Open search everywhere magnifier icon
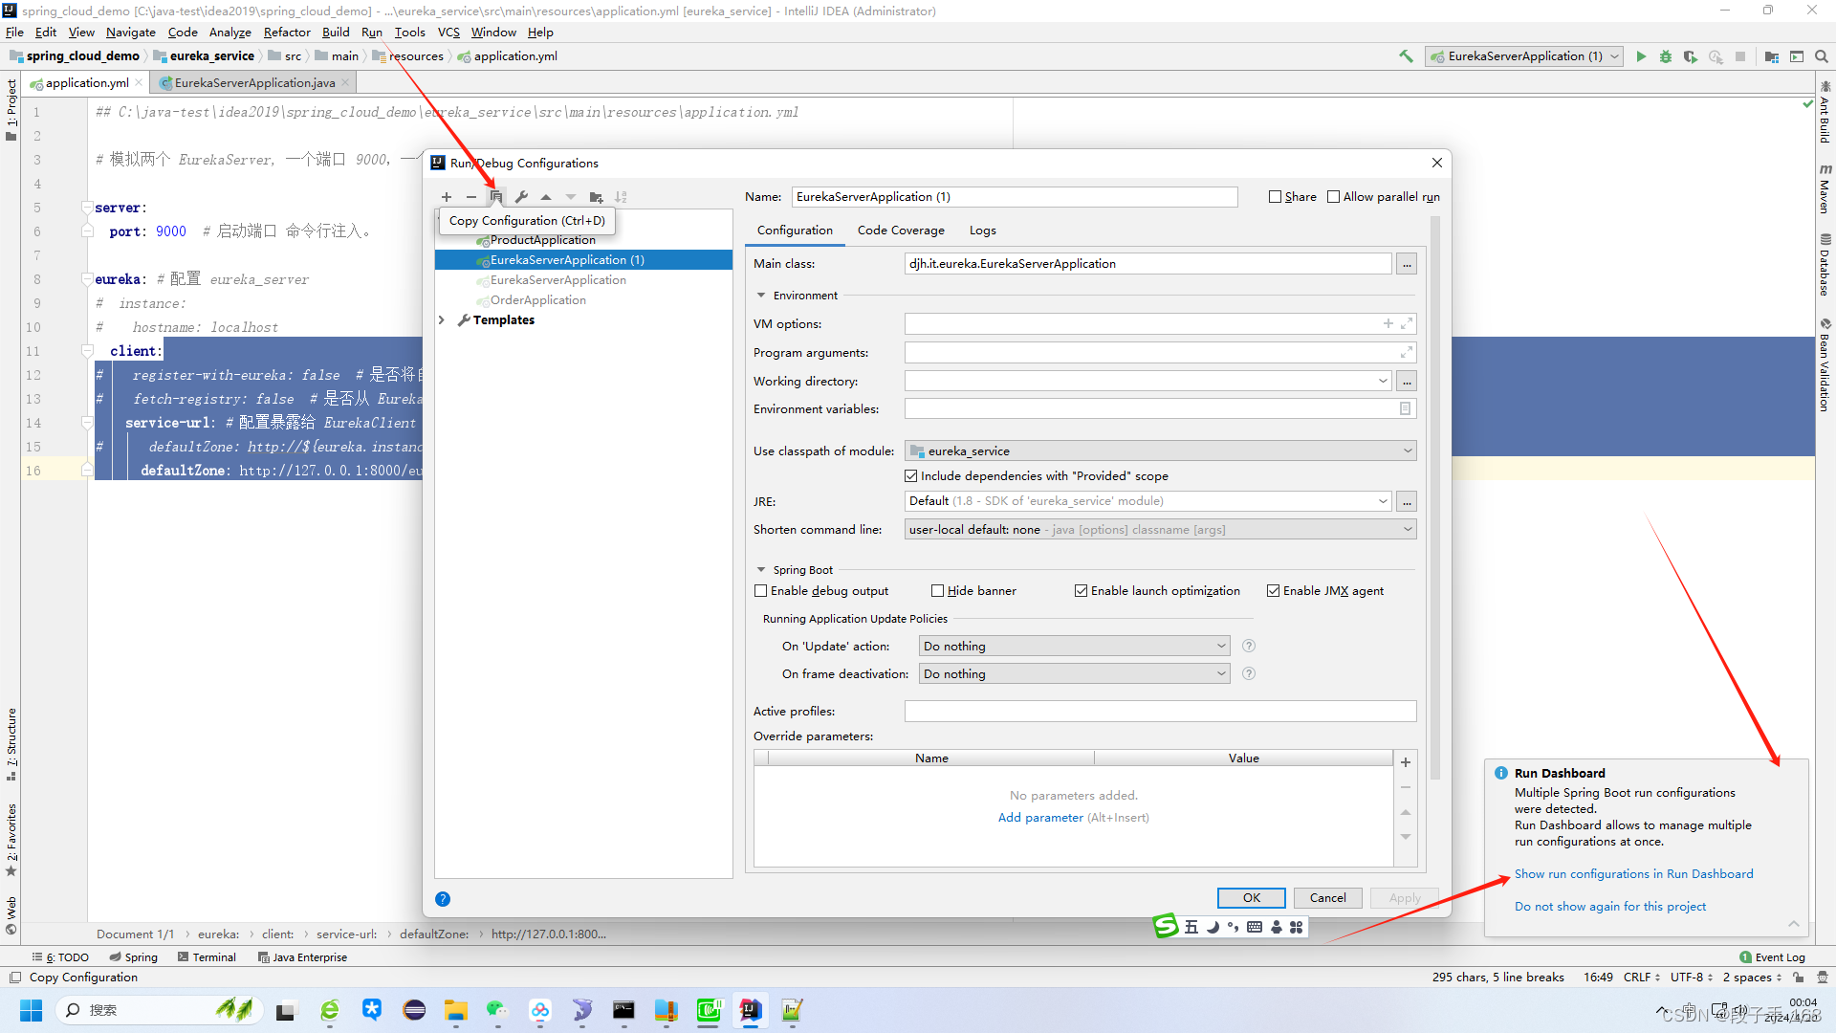 (x=1822, y=56)
